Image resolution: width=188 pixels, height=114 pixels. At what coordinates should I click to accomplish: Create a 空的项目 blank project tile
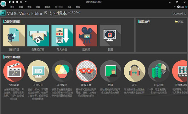14,35
